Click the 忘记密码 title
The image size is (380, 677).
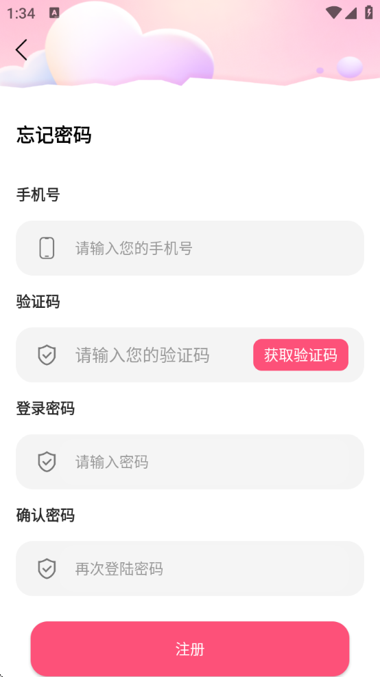[x=54, y=135]
